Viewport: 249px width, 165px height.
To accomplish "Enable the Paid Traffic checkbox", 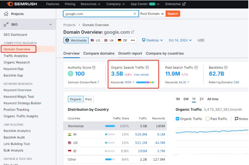I will [x=207, y=119].
